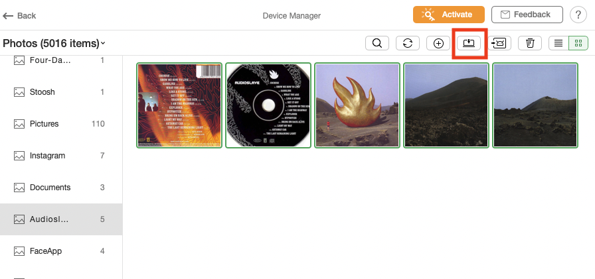This screenshot has height=279, width=595.
Task: Open the Documents album
Action: (61, 188)
